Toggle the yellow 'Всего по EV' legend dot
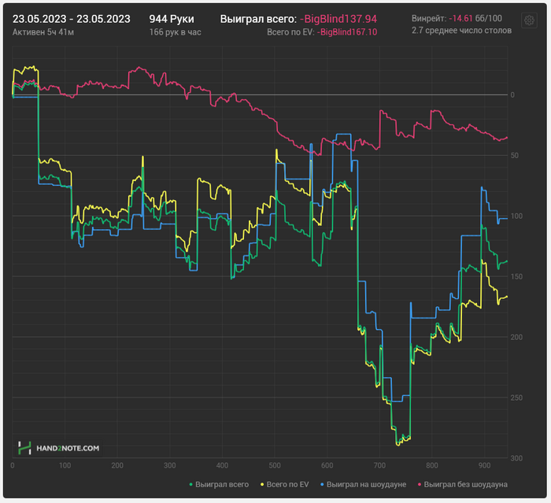 click(x=262, y=484)
